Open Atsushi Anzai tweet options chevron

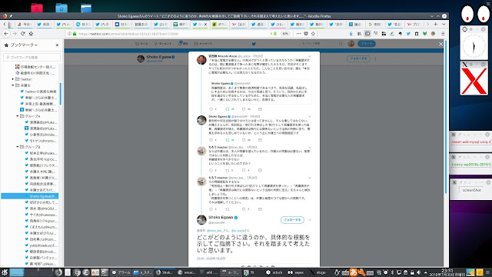[310, 56]
